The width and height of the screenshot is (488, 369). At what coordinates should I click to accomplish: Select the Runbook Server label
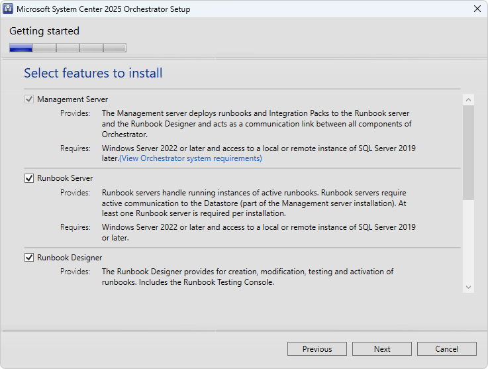click(65, 178)
